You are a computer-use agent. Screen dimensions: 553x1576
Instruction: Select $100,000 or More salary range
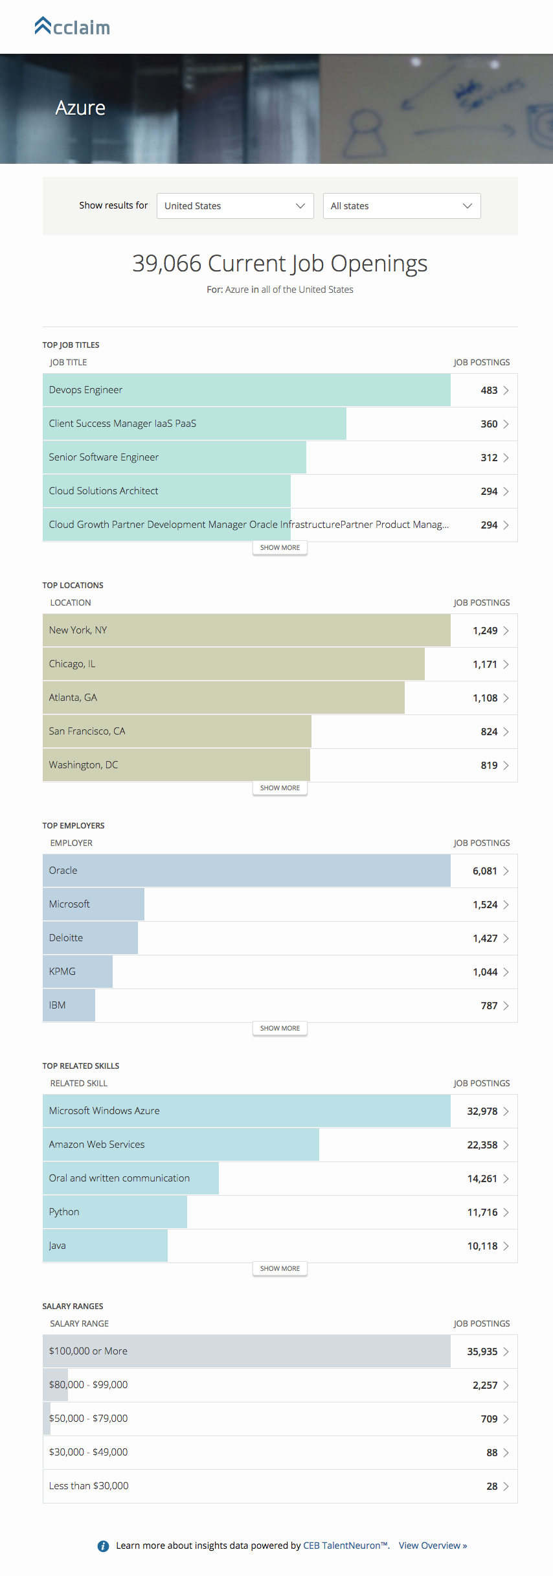pos(88,1351)
